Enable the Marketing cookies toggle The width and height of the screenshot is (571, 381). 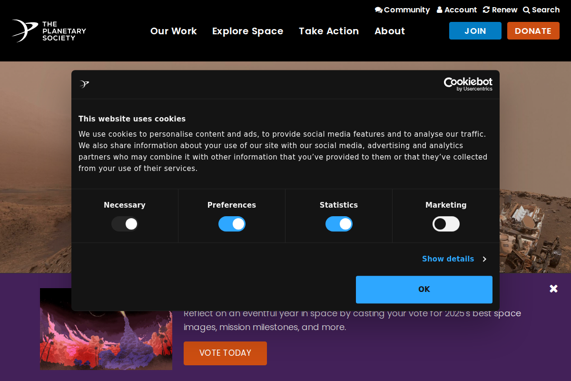click(x=446, y=224)
